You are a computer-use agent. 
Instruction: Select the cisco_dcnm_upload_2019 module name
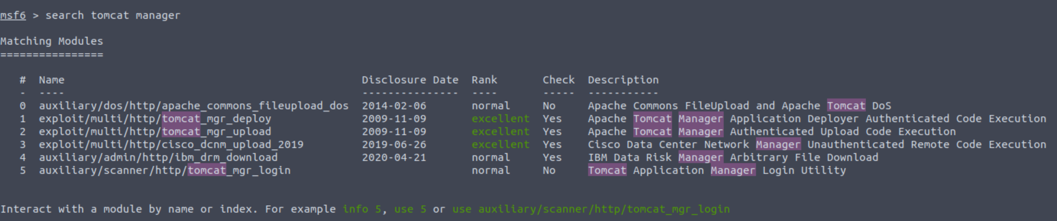tap(171, 144)
